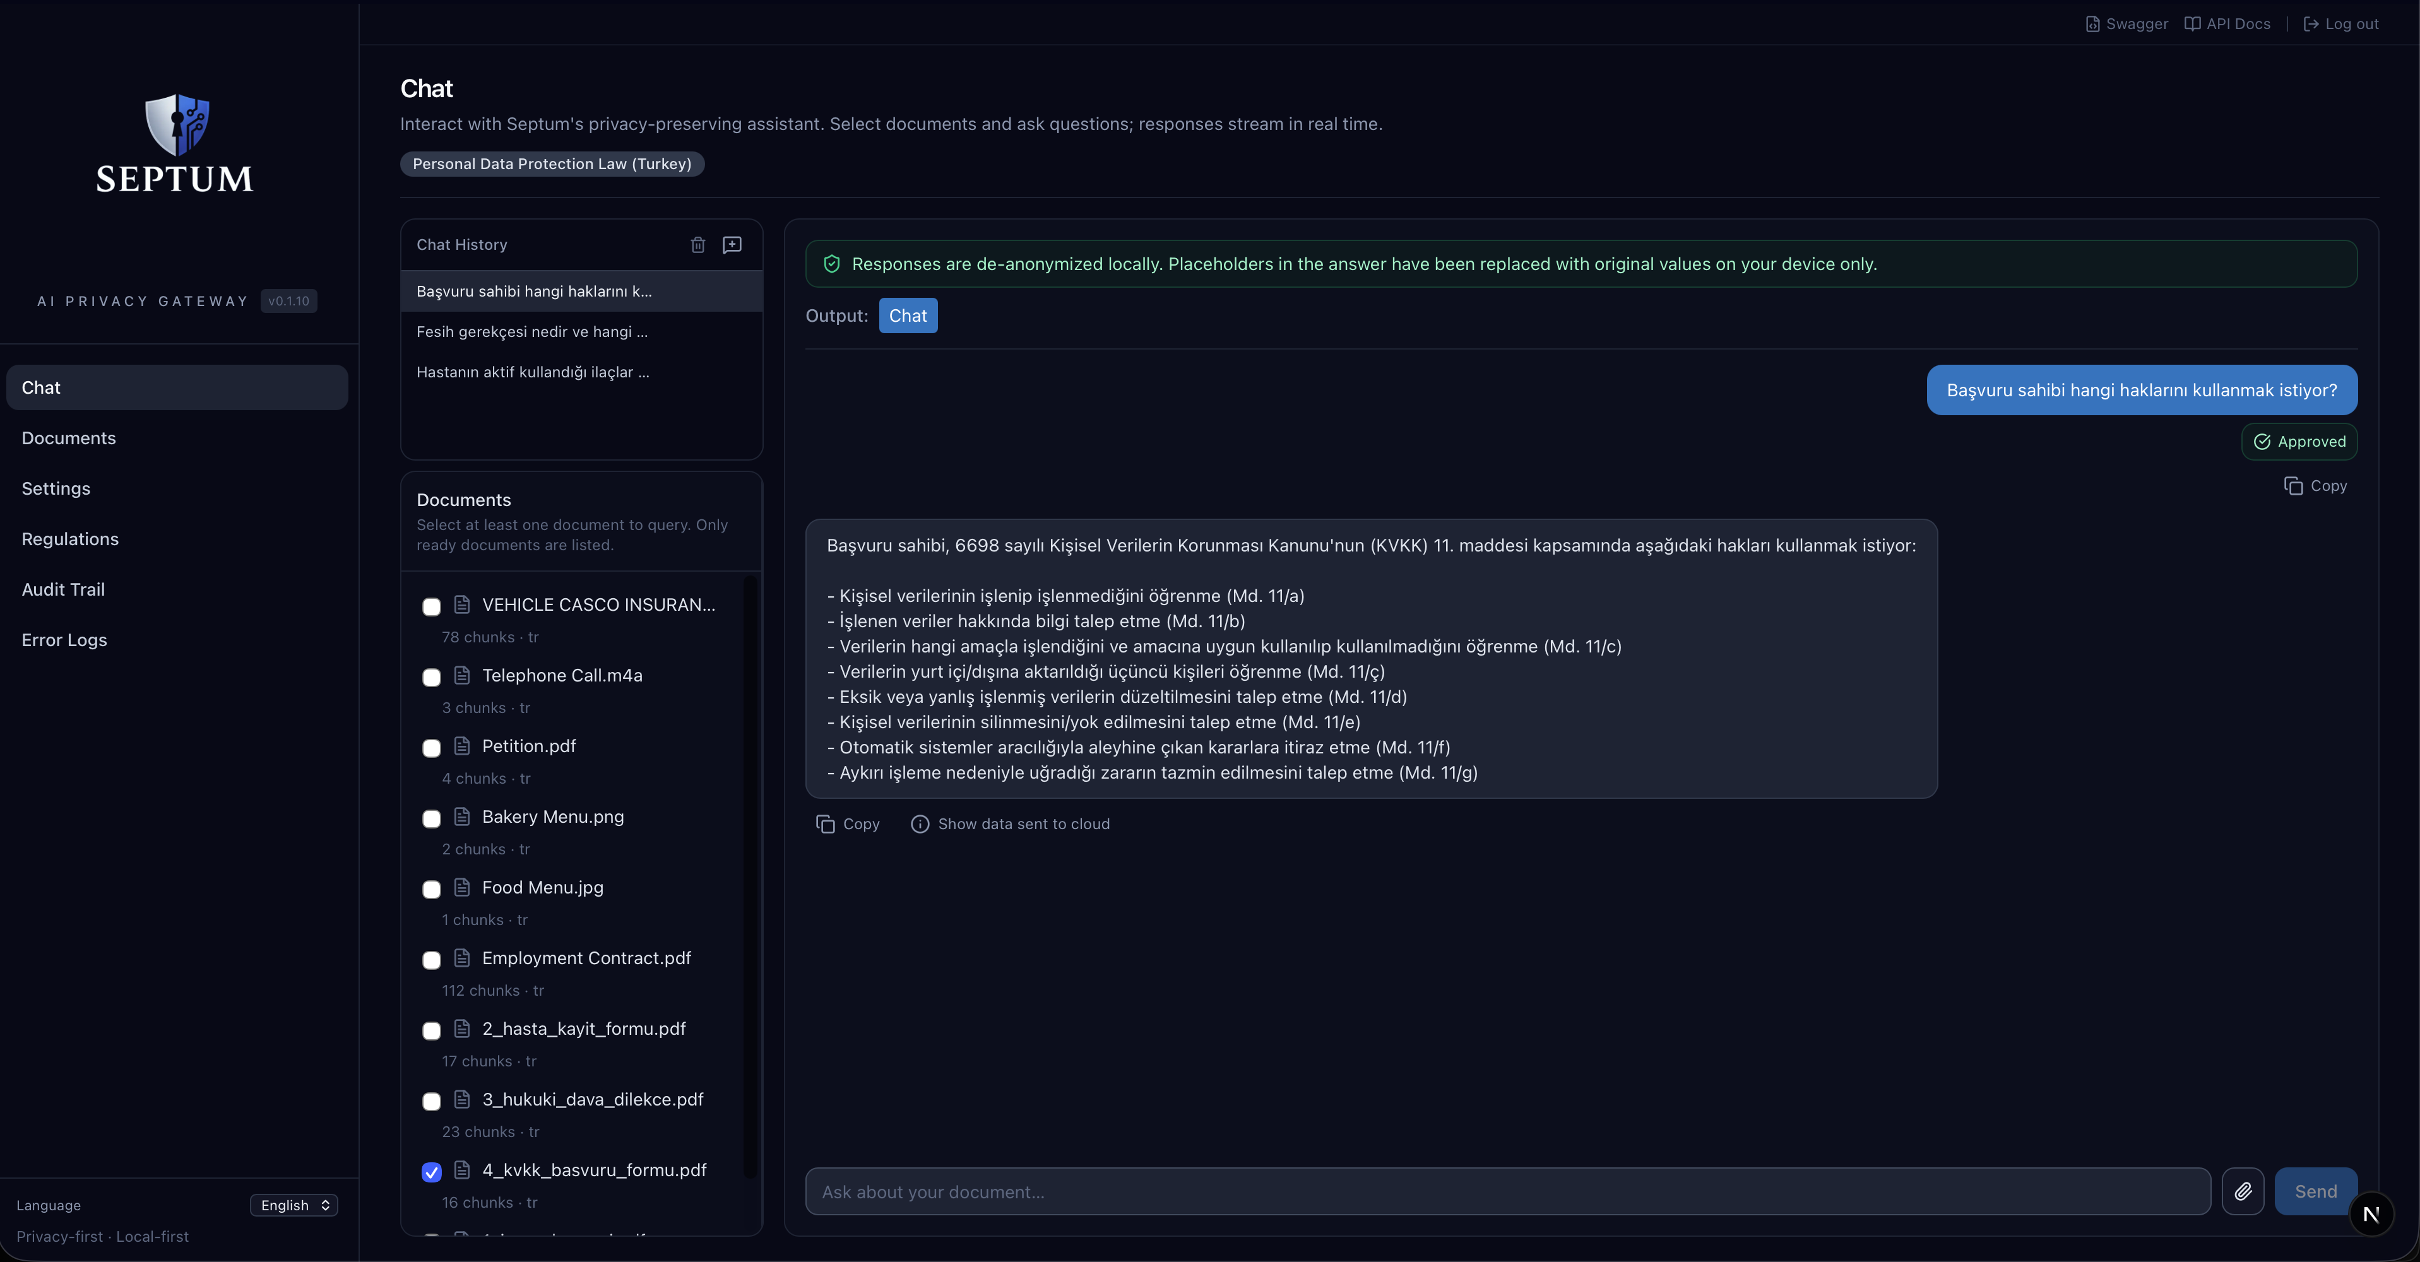
Task: Copy the user question message
Action: pos(2315,485)
